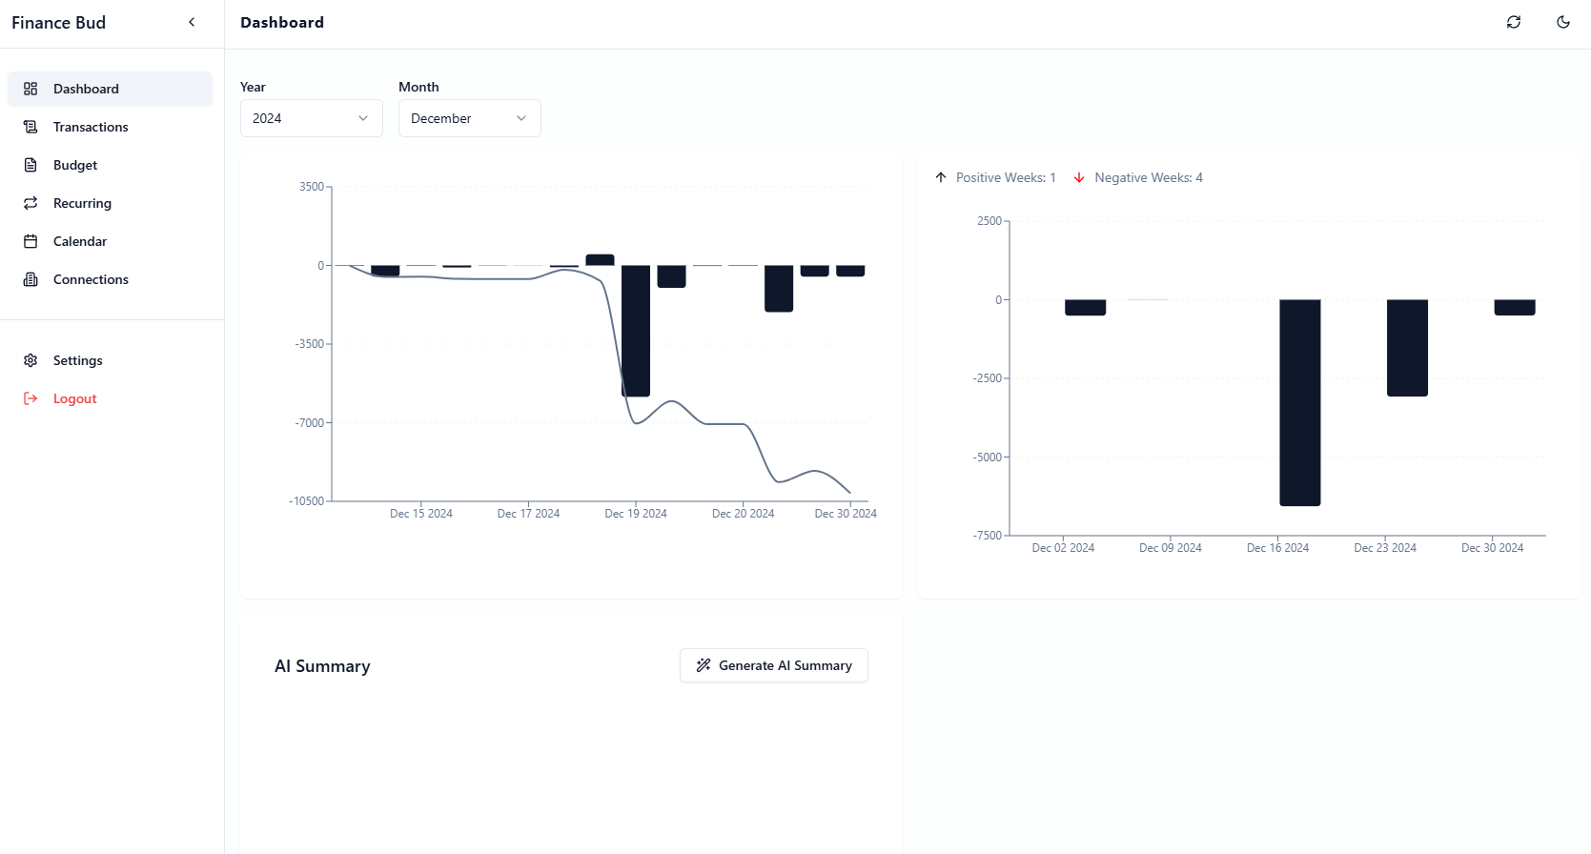Click the Calendar icon in sidebar
Viewport: 1591px width, 854px height.
31,241
